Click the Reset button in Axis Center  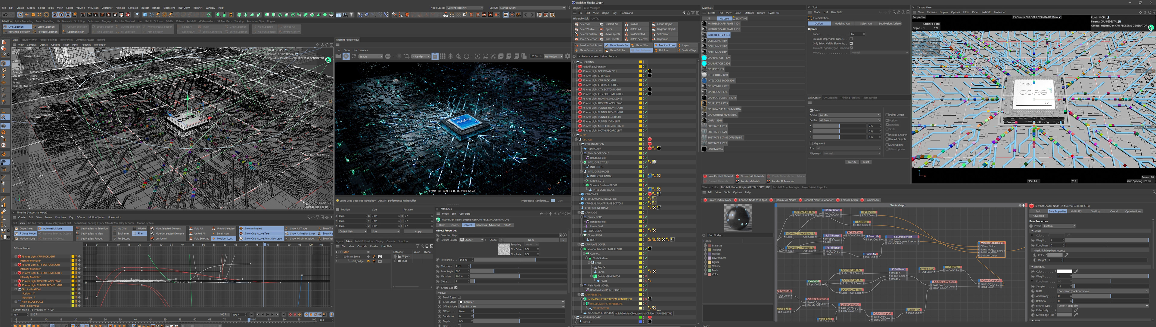(866, 162)
